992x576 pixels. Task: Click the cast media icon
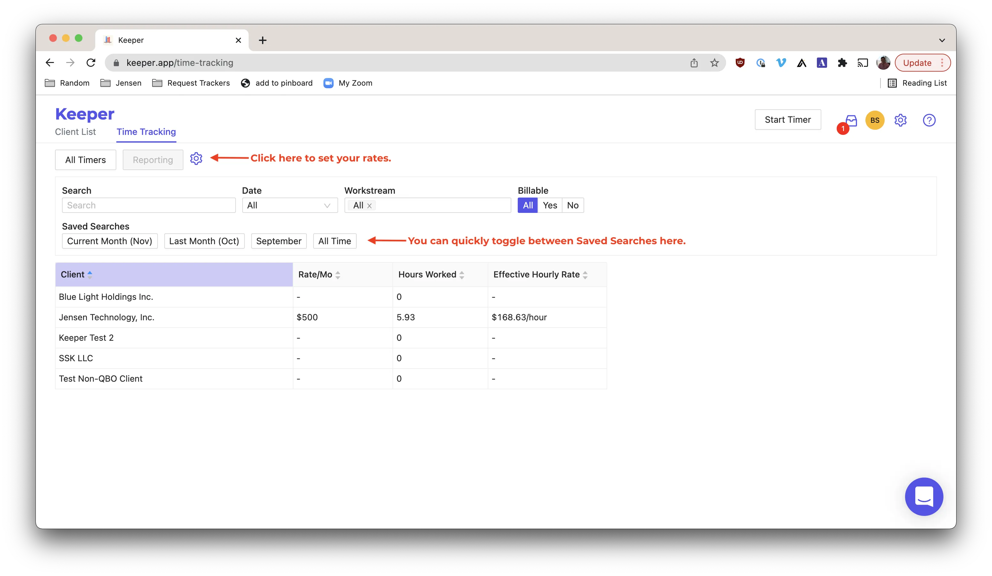coord(863,63)
